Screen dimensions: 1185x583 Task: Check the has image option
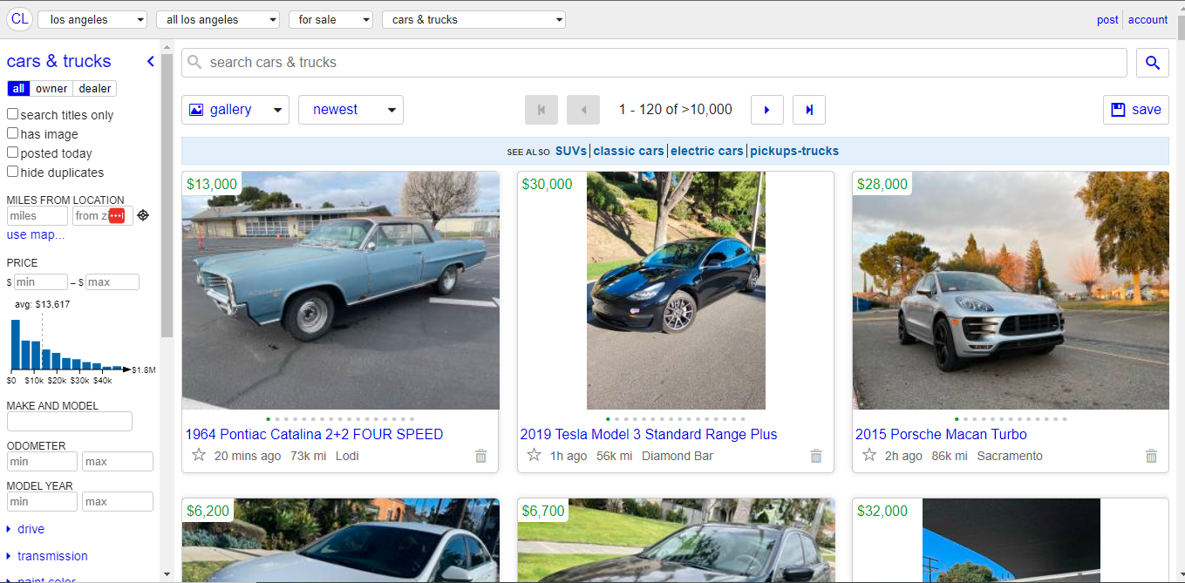click(x=13, y=133)
